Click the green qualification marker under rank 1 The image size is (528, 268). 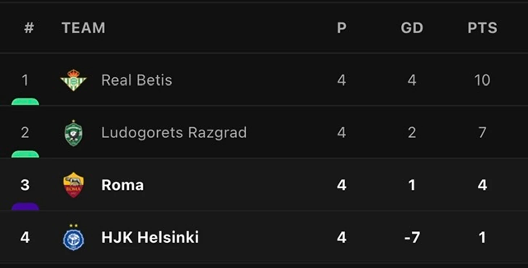[x=25, y=102]
